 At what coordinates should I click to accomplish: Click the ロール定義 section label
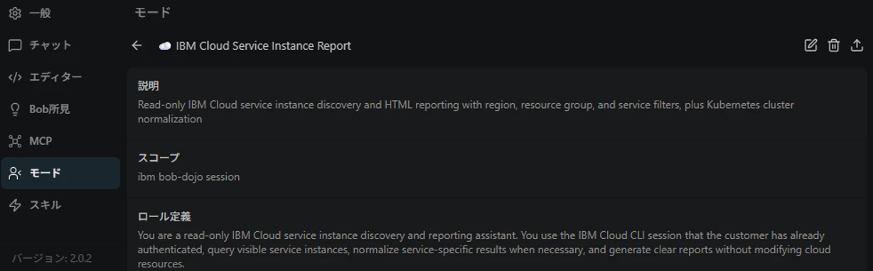pos(164,216)
